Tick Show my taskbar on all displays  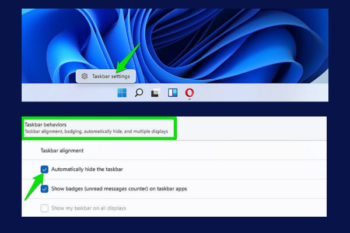click(44, 209)
